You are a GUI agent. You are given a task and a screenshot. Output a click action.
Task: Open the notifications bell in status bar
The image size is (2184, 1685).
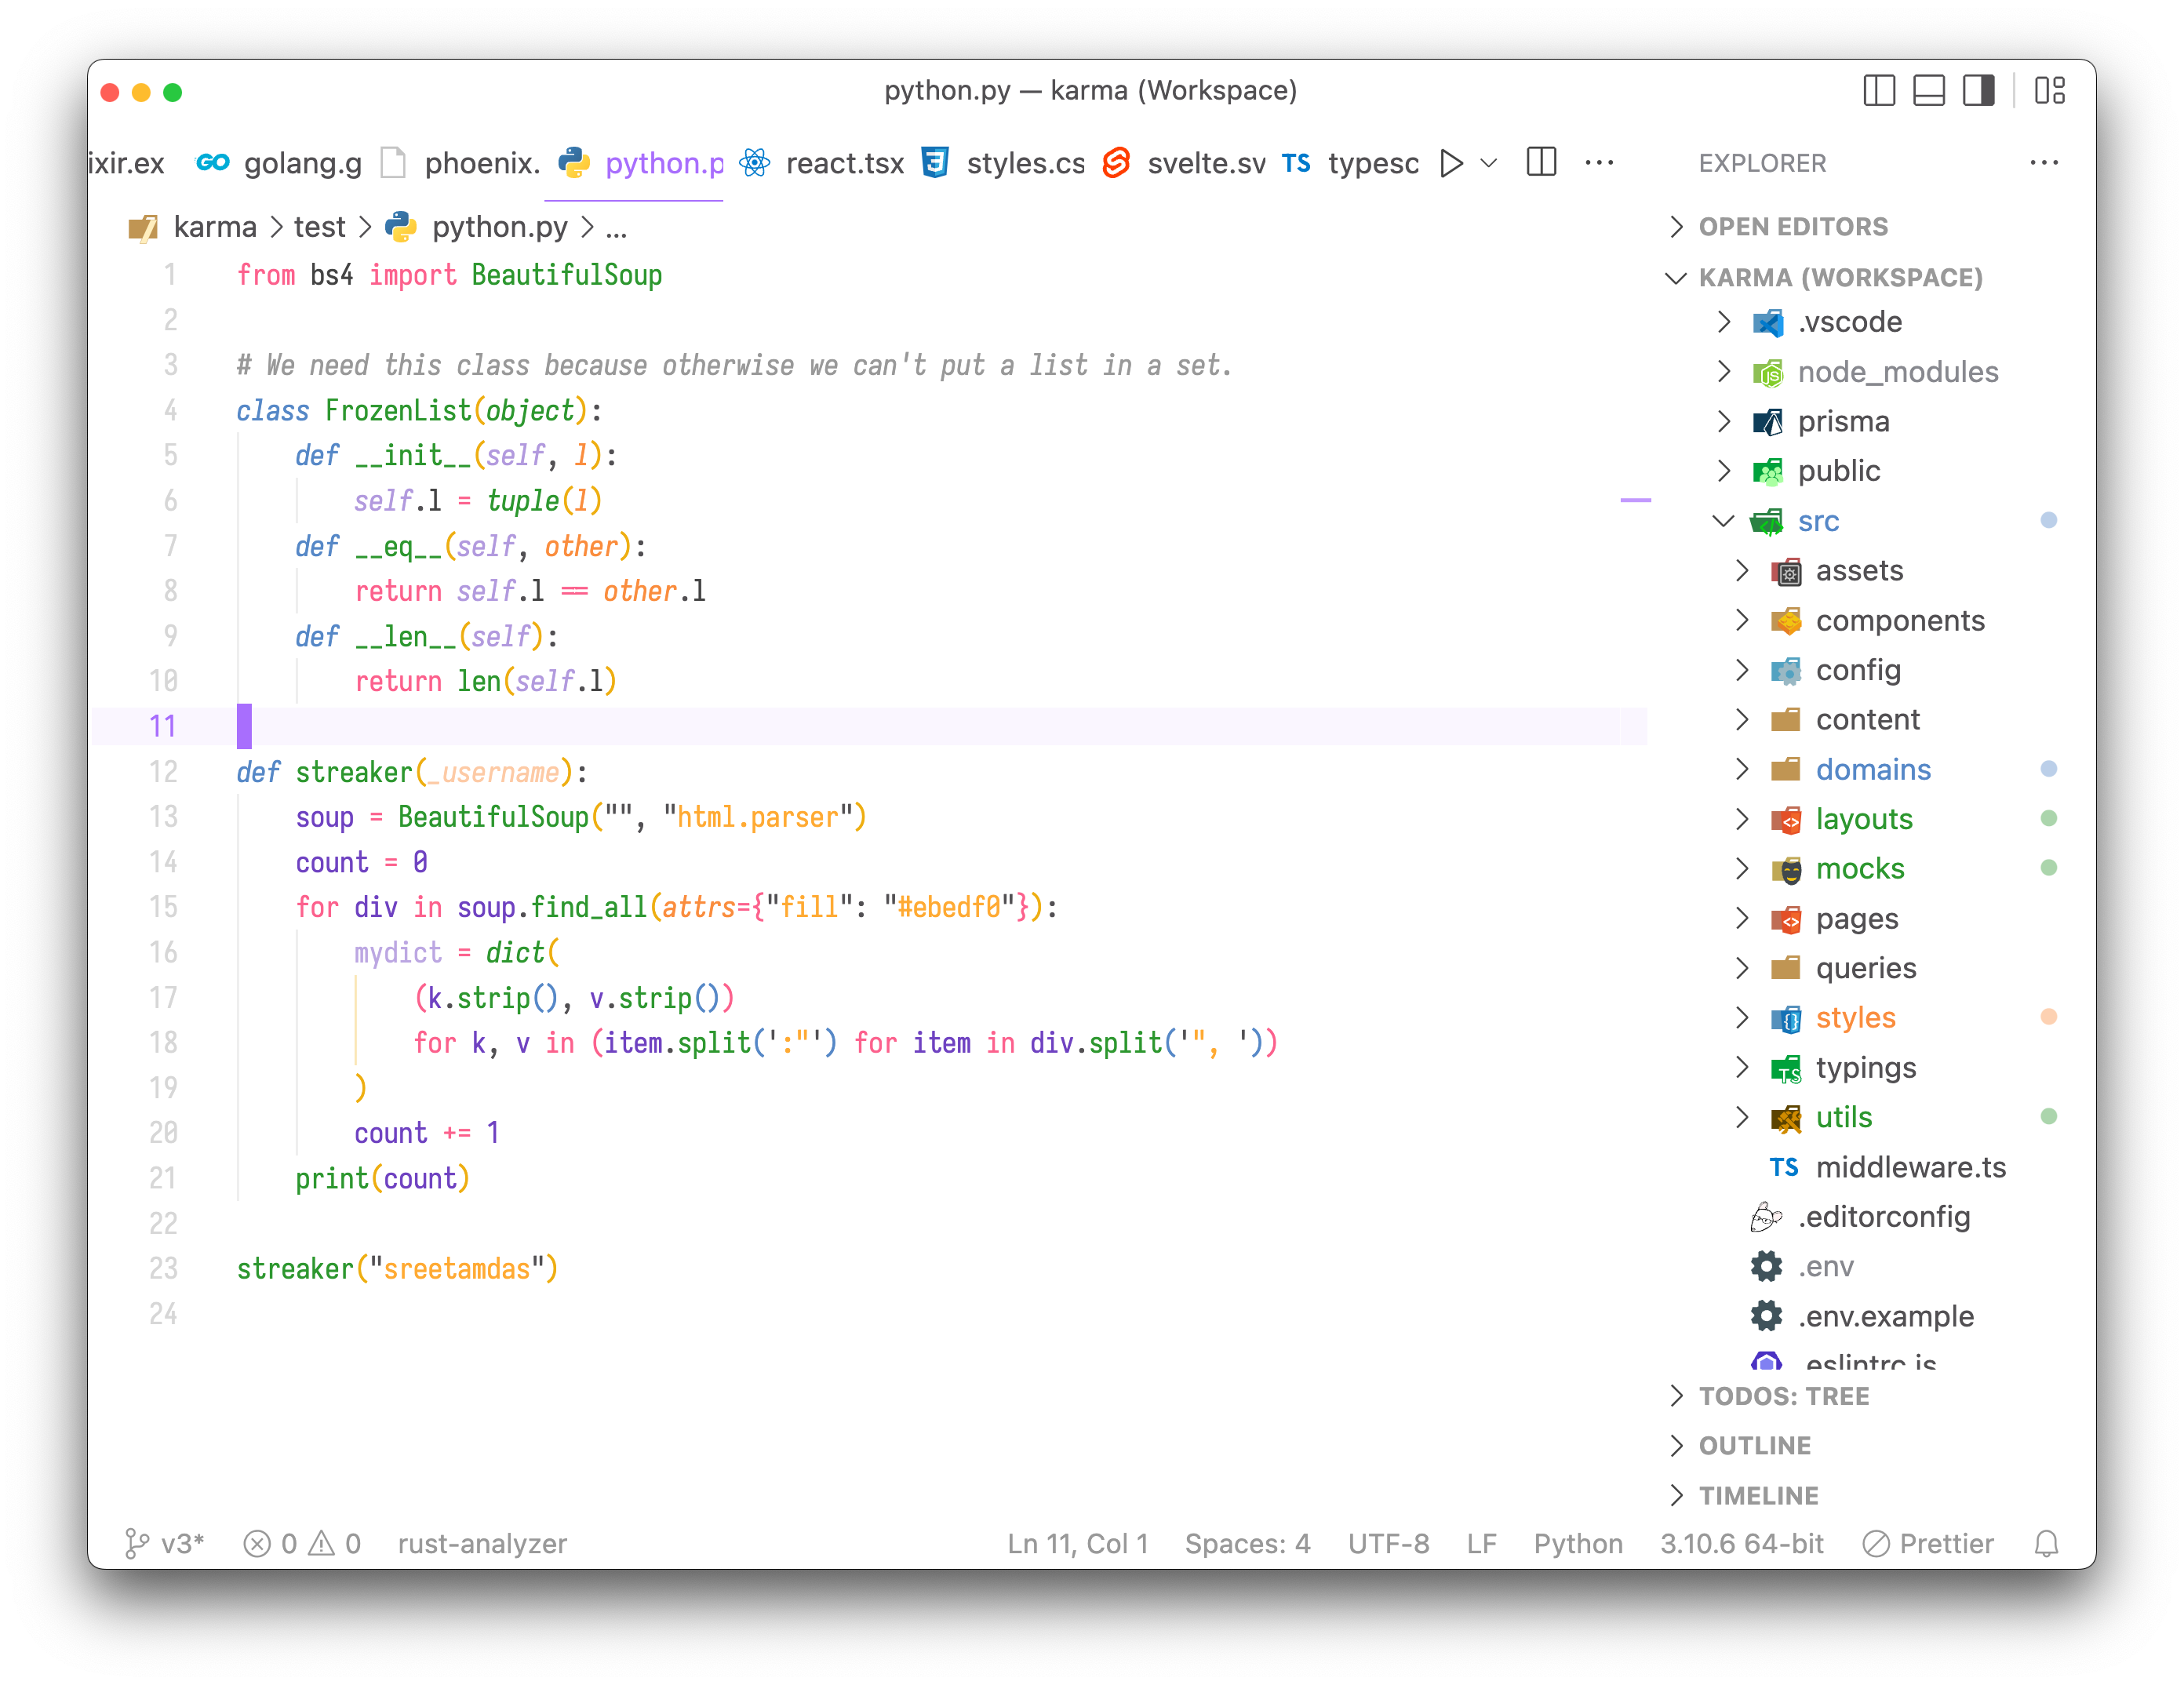coord(2046,1544)
